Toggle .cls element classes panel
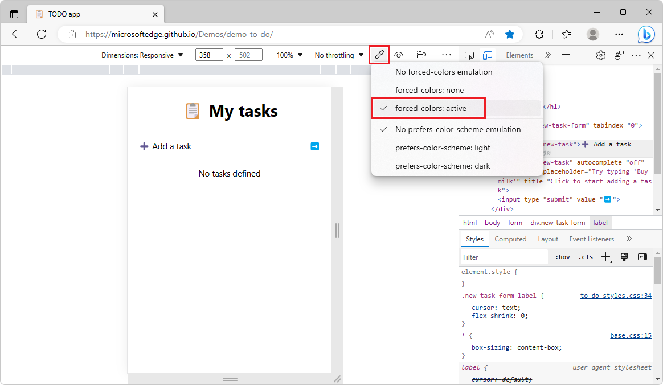The height and width of the screenshot is (385, 663). 586,257
